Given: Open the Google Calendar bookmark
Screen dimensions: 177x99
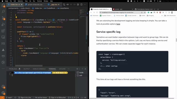Looking at the screenshot, I should 132,16.
